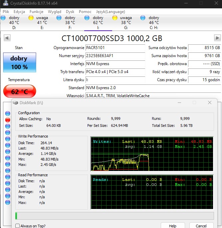This screenshot has height=228, width=222.
Task: Open the Język(Language) menu
Action: click(111, 11)
